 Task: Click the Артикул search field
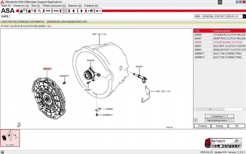(222, 141)
